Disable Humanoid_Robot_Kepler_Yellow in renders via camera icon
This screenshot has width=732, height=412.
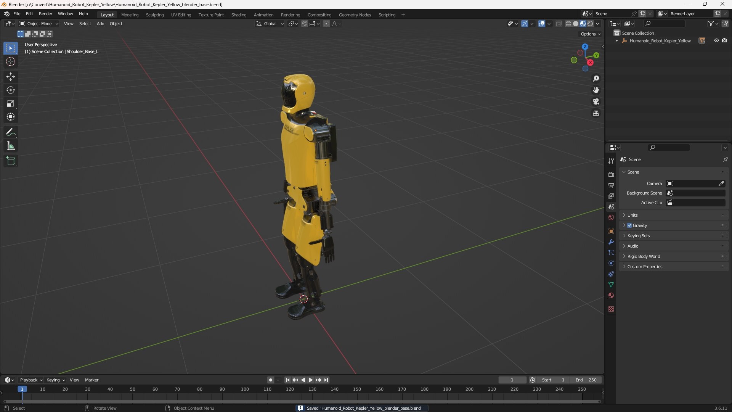coord(724,40)
